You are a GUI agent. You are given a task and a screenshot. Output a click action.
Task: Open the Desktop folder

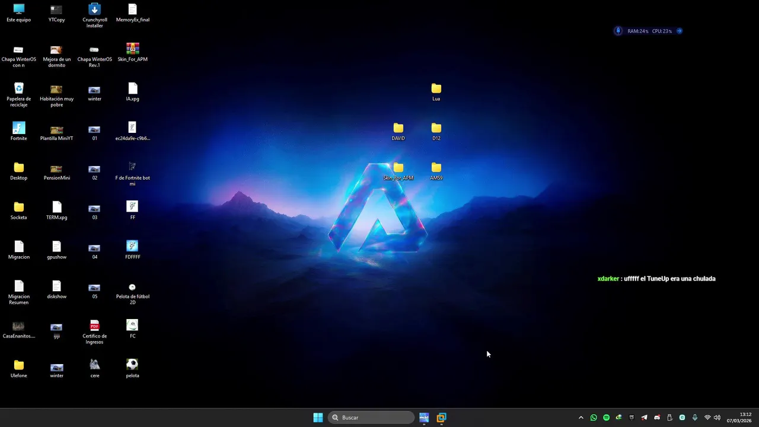[19, 171]
